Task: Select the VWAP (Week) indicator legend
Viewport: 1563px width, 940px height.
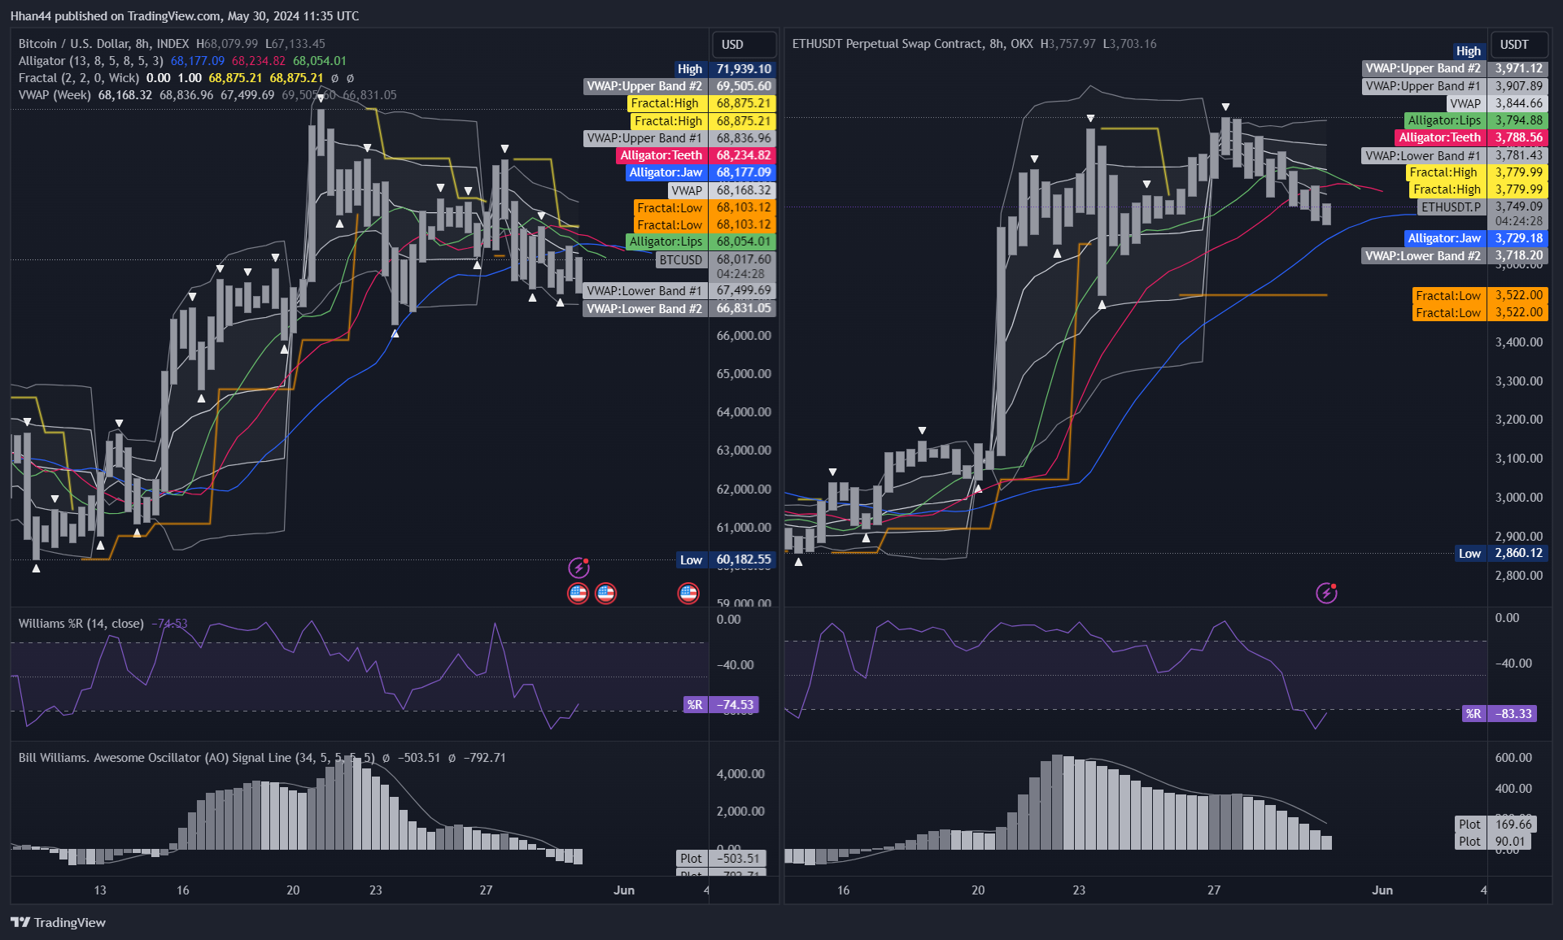Action: click(x=55, y=95)
